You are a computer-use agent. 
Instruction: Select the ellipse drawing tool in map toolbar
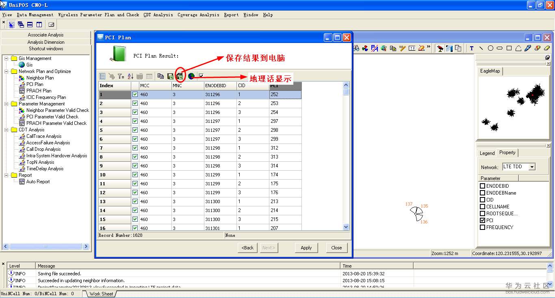point(500,48)
